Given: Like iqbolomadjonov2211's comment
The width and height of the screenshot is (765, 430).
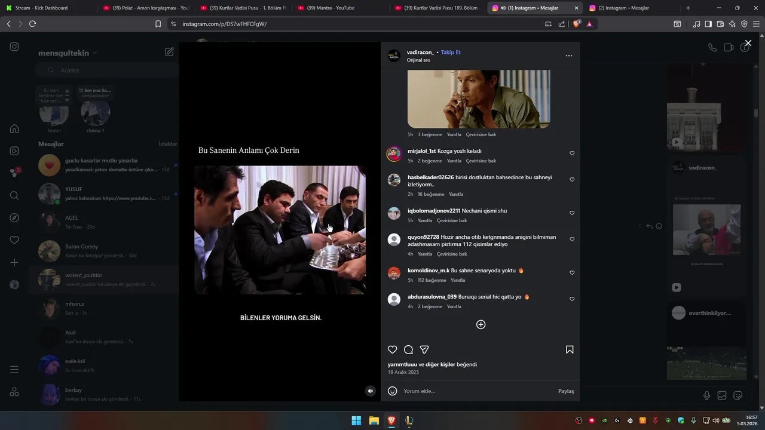Looking at the screenshot, I should click(x=572, y=213).
